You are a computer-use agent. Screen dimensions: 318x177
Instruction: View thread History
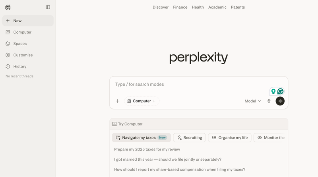coord(20,67)
